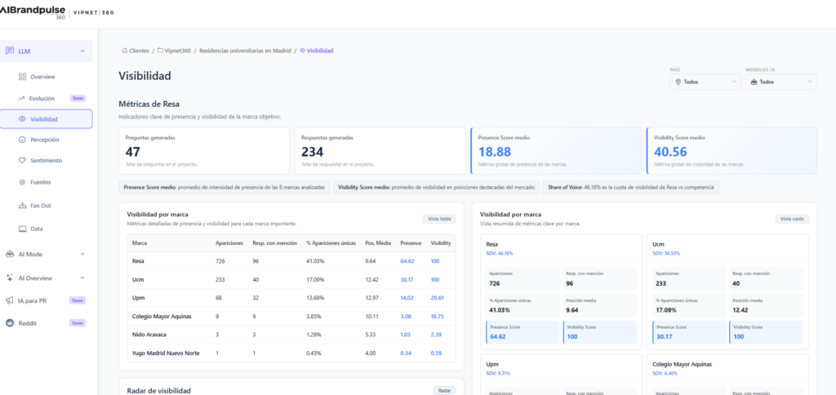Expand the AI Overview sidebar section

(82, 277)
